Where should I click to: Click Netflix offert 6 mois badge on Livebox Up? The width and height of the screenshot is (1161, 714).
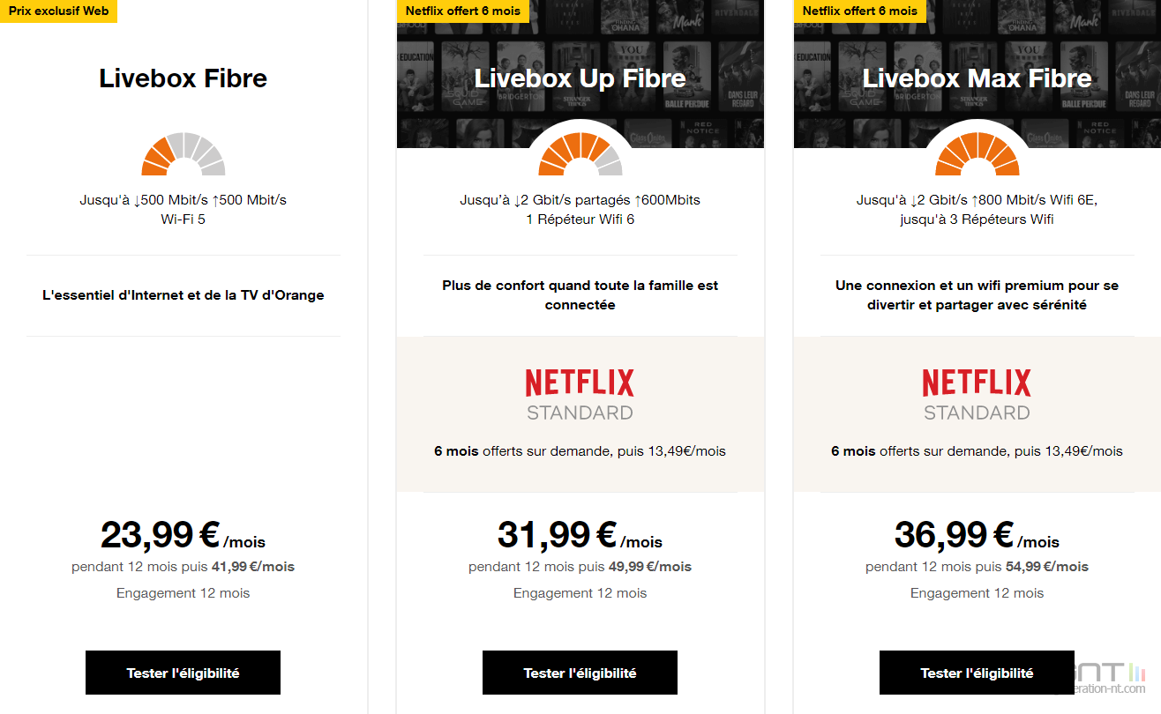click(462, 11)
